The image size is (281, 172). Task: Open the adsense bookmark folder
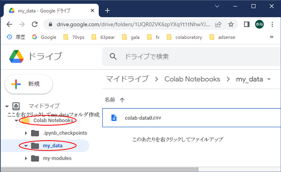click(x=222, y=37)
